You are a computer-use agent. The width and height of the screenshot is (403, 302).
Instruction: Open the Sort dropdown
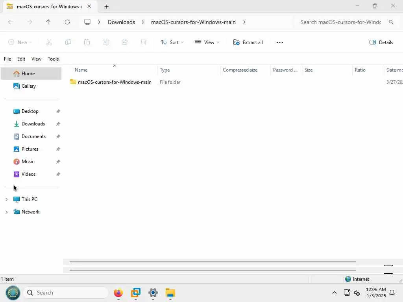point(172,42)
